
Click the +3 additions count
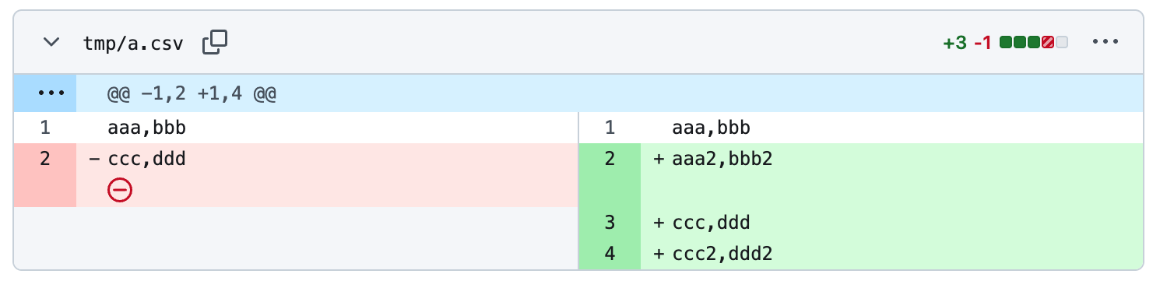(x=954, y=43)
